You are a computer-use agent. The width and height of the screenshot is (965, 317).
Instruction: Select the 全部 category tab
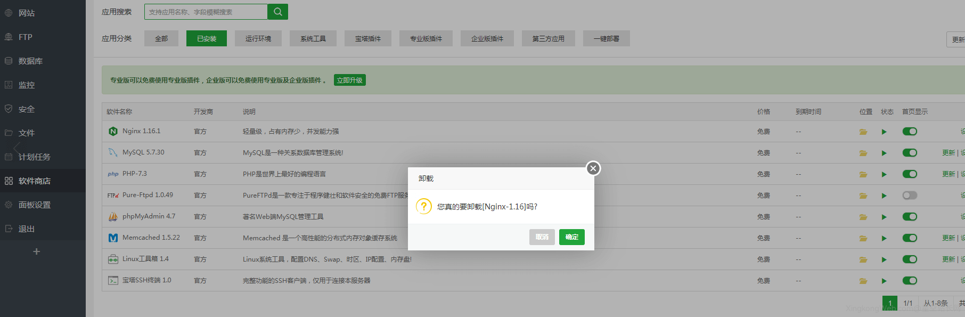coord(161,38)
